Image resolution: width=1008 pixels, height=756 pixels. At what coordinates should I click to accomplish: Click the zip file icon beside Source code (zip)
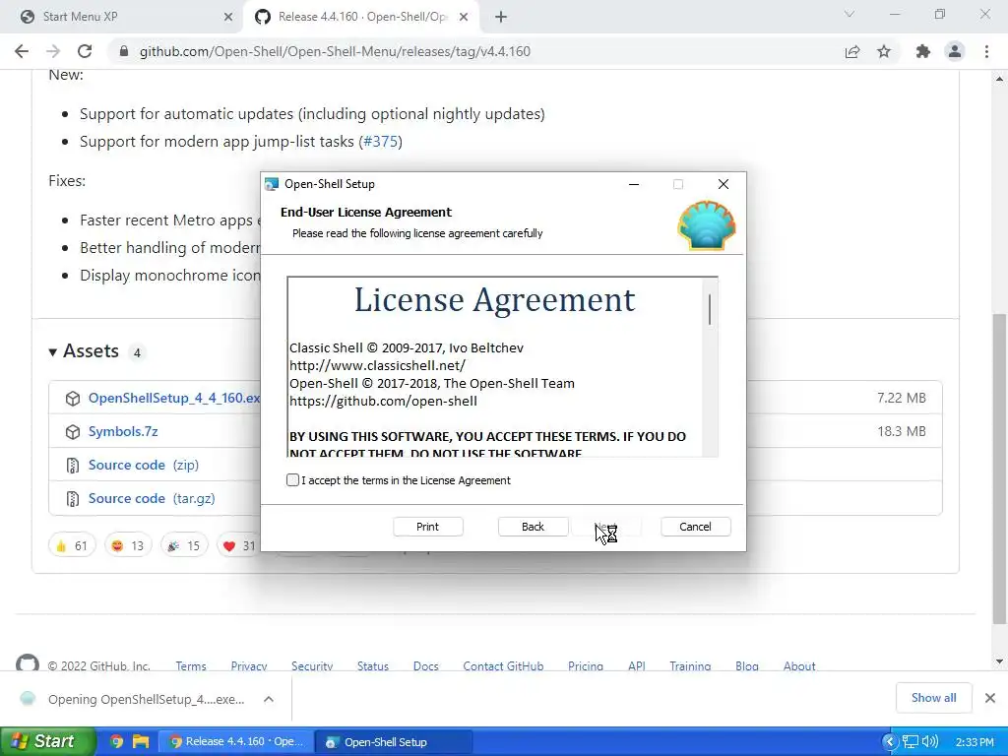tap(73, 465)
